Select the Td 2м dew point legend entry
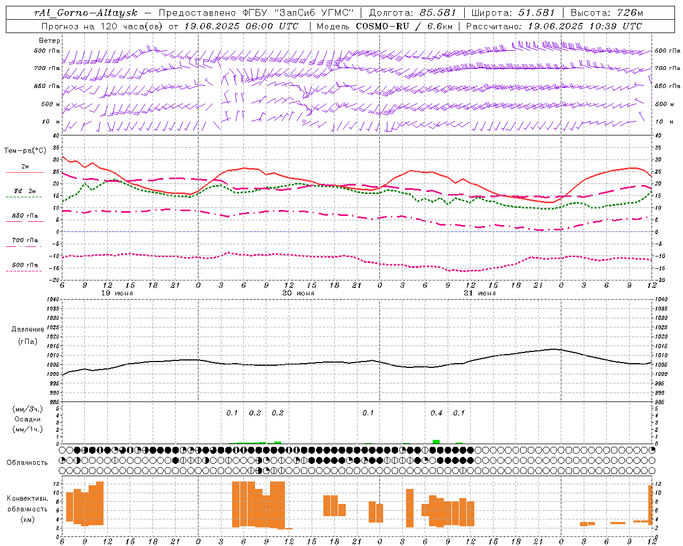This screenshot has width=683, height=546. (25, 191)
